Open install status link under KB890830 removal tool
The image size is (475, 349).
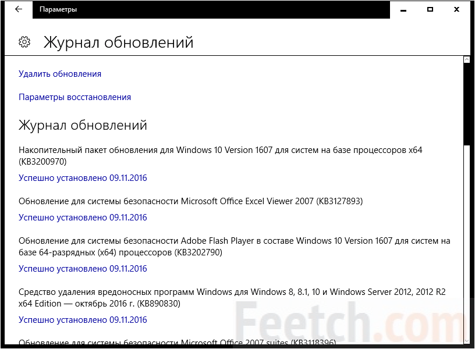(x=83, y=320)
